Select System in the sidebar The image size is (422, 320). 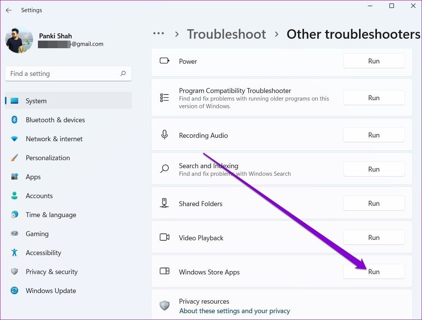[36, 101]
